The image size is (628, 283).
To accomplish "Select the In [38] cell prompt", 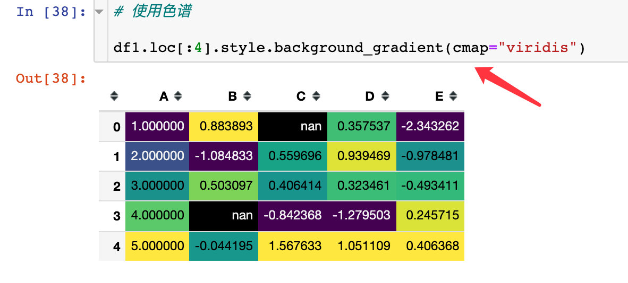I will click(x=51, y=12).
